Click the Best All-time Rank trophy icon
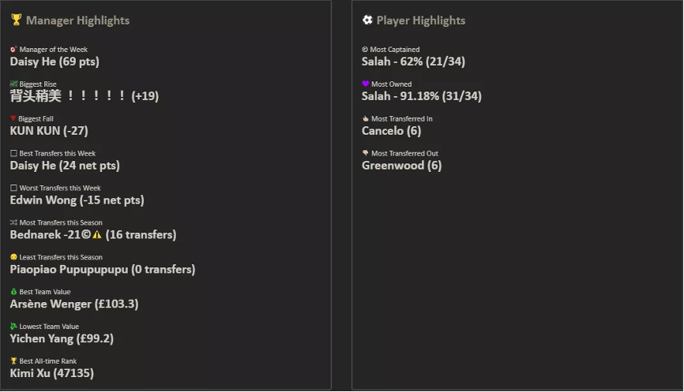This screenshot has width=684, height=392. (x=13, y=361)
